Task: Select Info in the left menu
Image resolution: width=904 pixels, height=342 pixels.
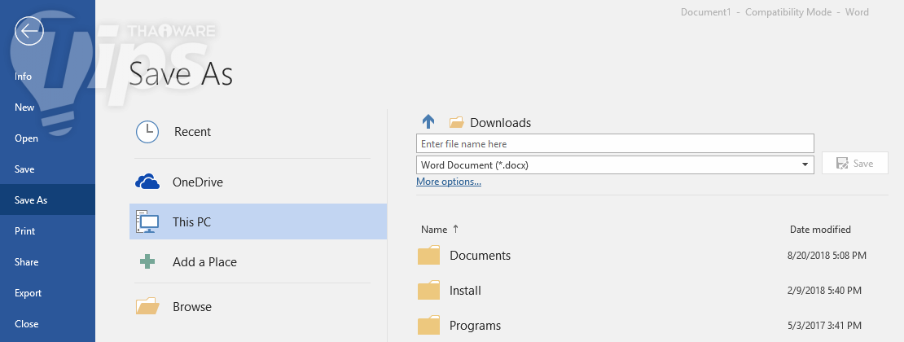Action: pyautogui.click(x=23, y=77)
